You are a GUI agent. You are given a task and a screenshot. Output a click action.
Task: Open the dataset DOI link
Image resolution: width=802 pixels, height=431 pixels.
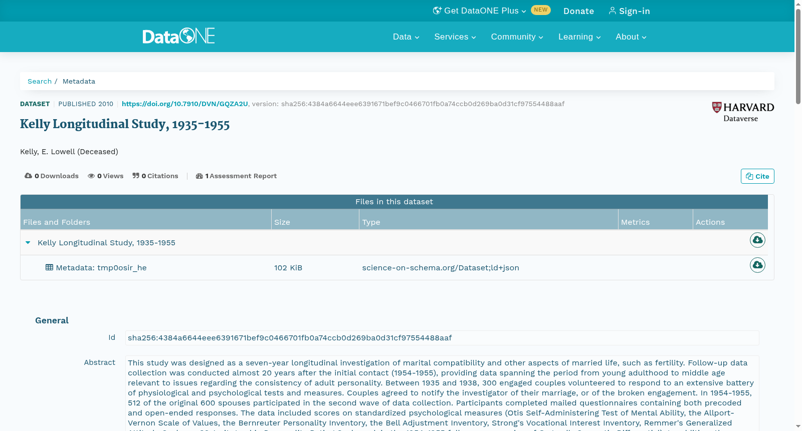(185, 104)
